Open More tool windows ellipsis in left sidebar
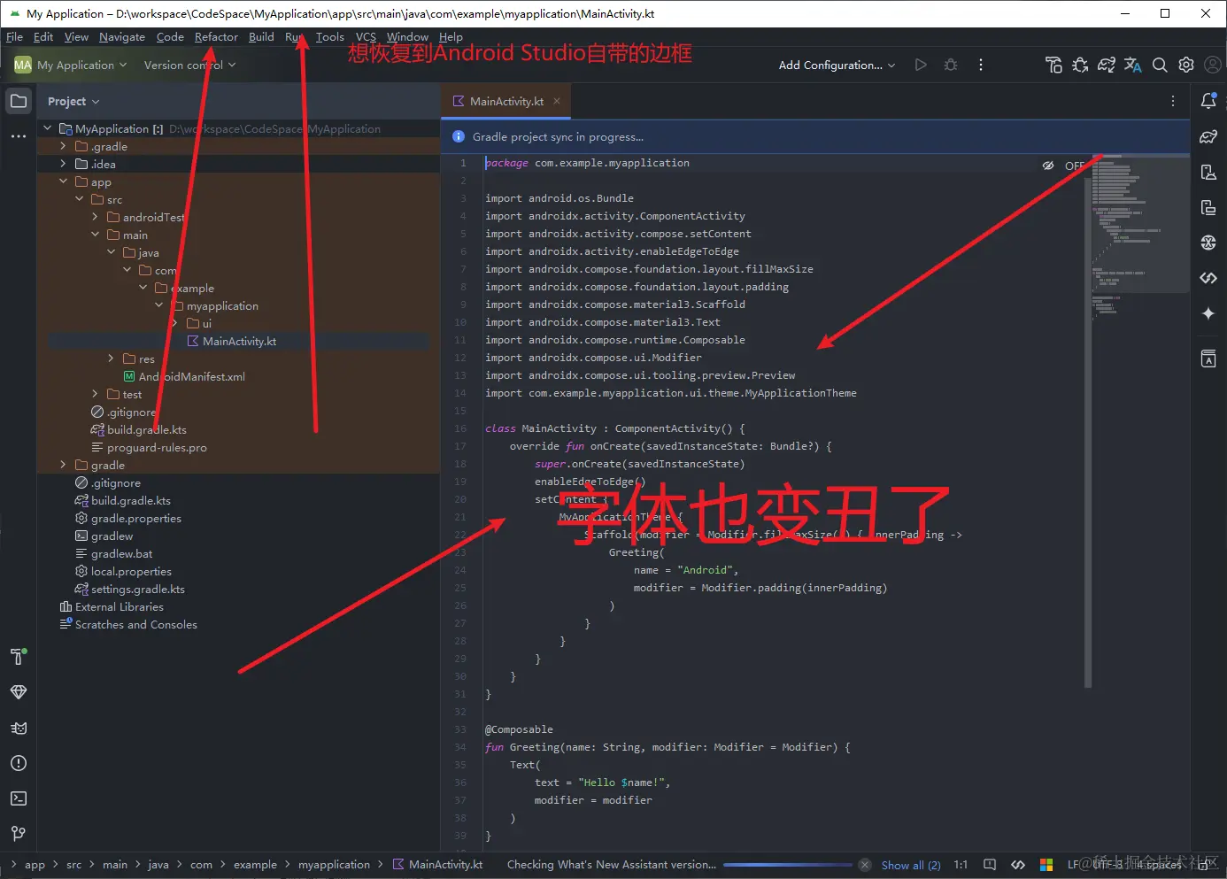The width and height of the screenshot is (1227, 879). click(x=19, y=136)
